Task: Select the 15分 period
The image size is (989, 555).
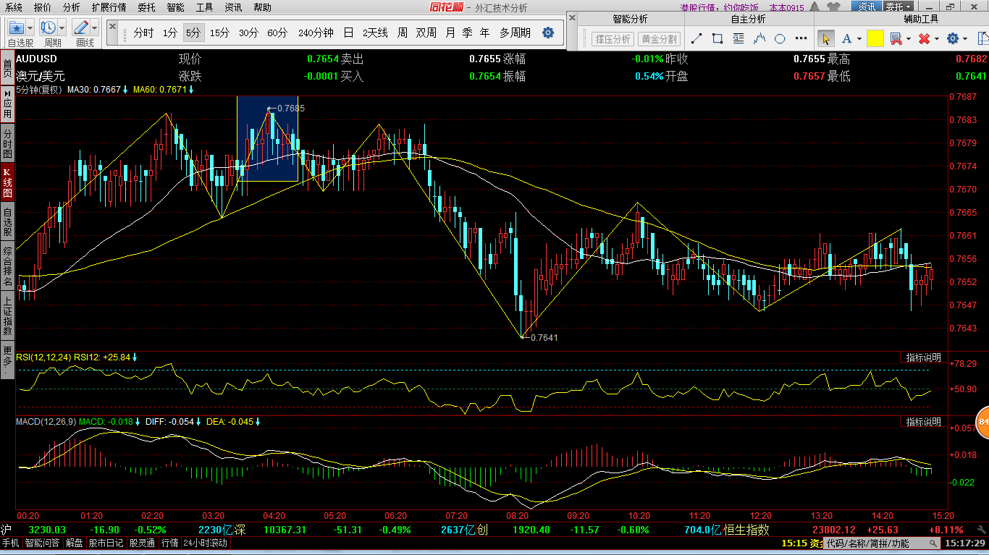Action: tap(219, 33)
